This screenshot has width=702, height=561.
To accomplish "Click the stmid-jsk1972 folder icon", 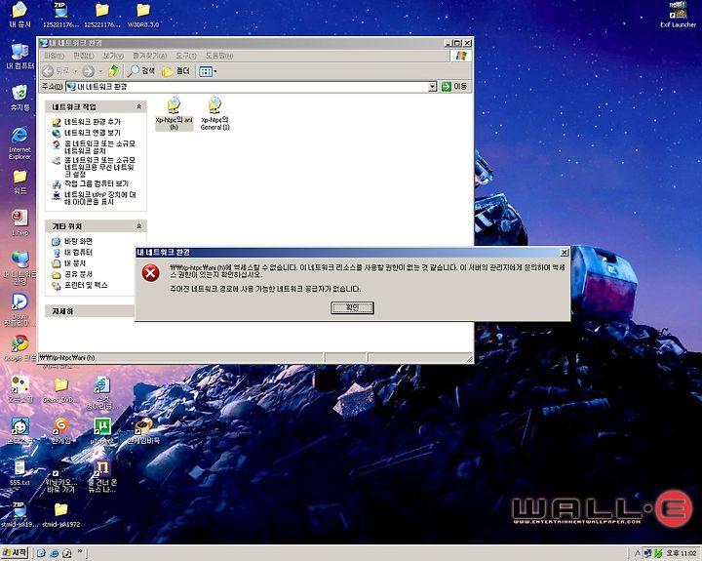I will click(x=60, y=514).
